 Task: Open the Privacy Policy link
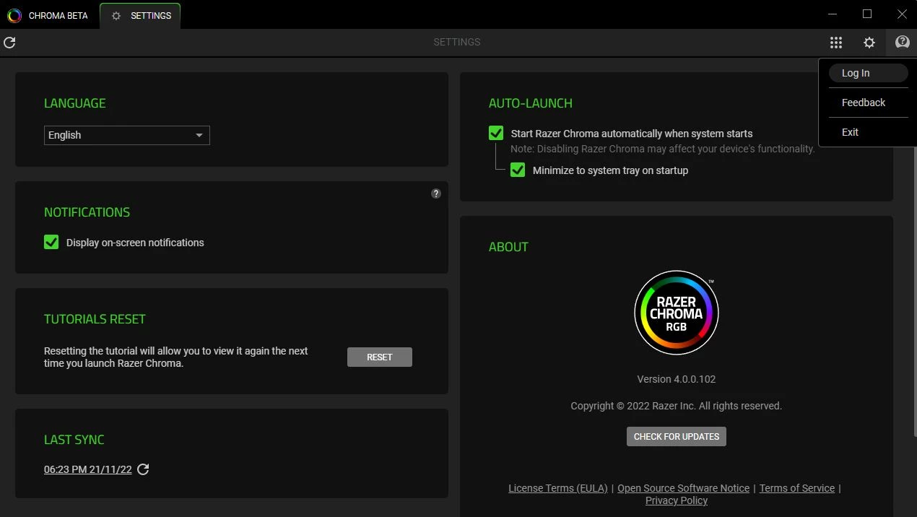point(677,500)
